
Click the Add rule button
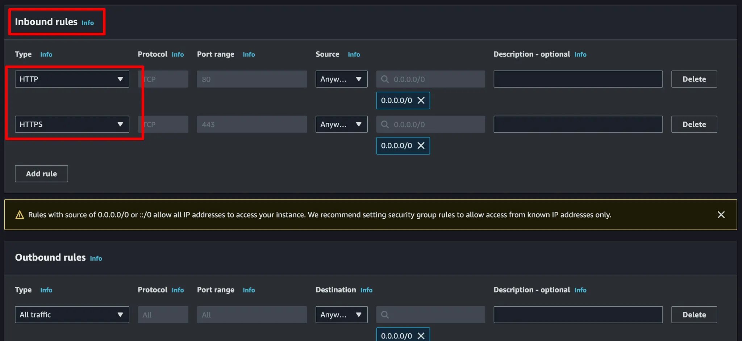41,174
